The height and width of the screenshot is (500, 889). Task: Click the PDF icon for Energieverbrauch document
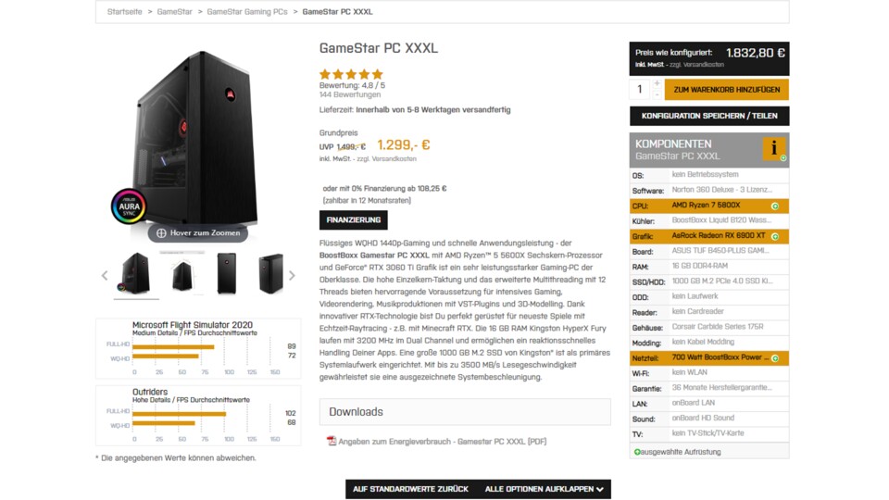[x=332, y=442]
